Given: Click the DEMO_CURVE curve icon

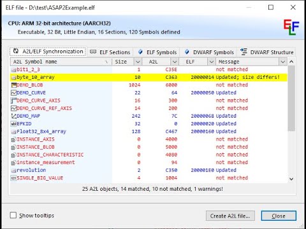Looking at the screenshot, I should (14, 93).
